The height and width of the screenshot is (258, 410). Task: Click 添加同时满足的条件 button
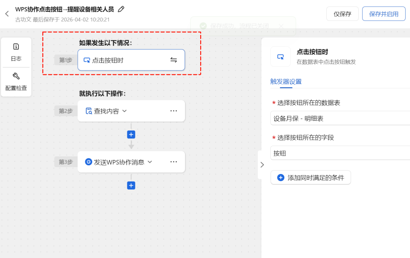(x=311, y=178)
